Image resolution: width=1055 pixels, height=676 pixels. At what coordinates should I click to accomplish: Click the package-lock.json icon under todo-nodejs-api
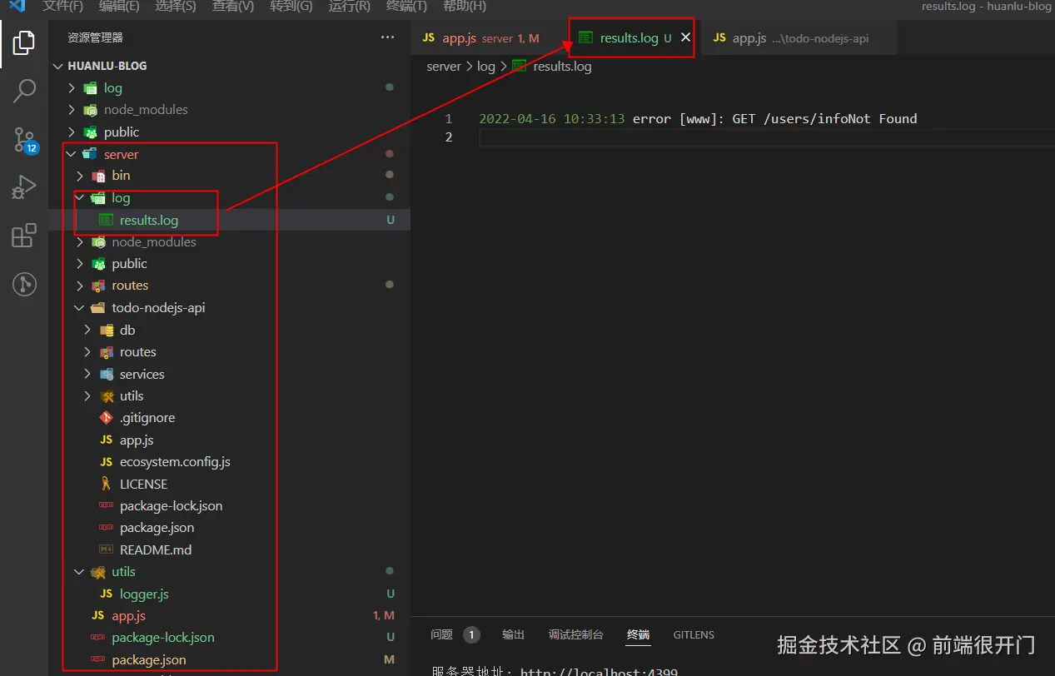106,505
